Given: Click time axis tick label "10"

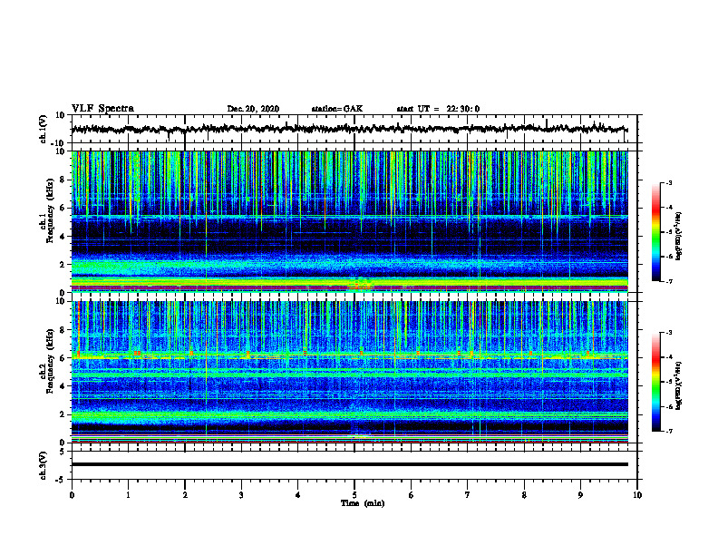Looking at the screenshot, I should click(637, 495).
